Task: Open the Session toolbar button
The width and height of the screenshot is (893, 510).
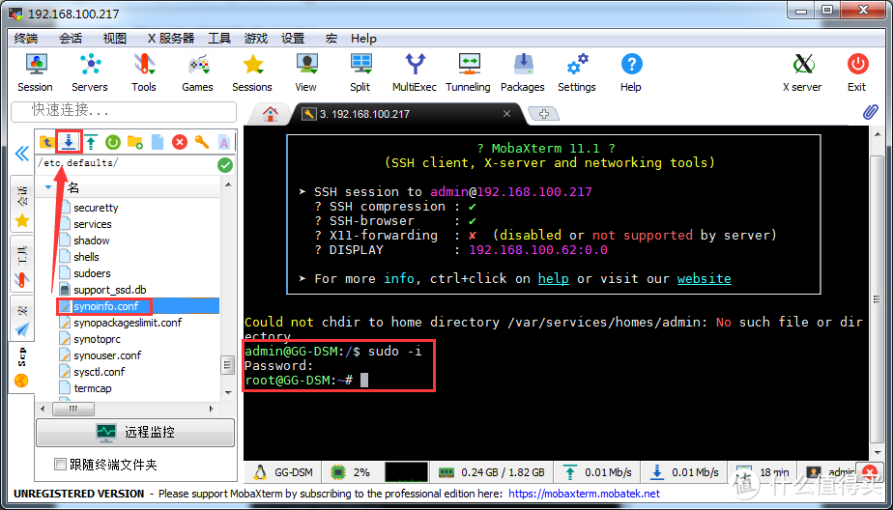Action: (36, 71)
